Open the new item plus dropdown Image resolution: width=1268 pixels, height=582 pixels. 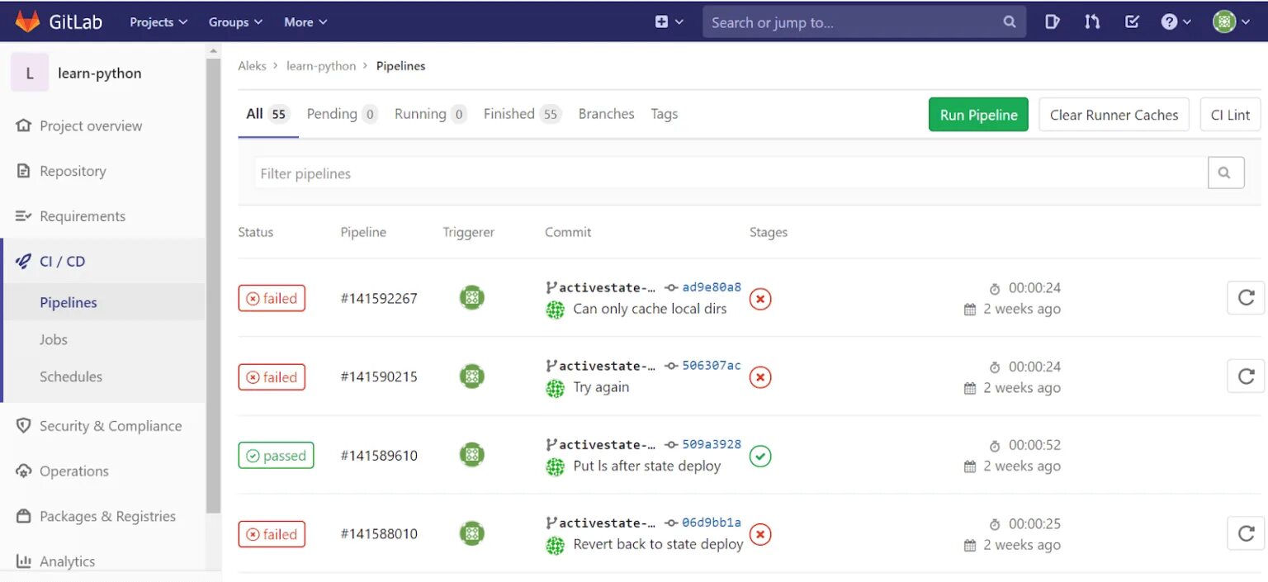(x=669, y=22)
